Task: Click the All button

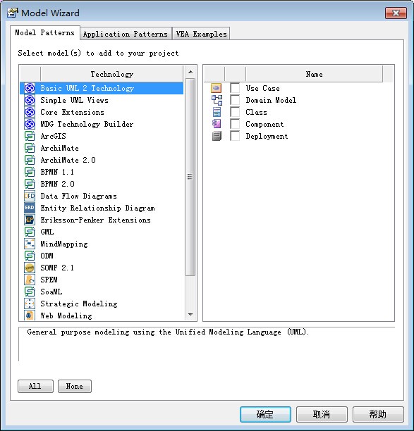Action: coord(35,386)
